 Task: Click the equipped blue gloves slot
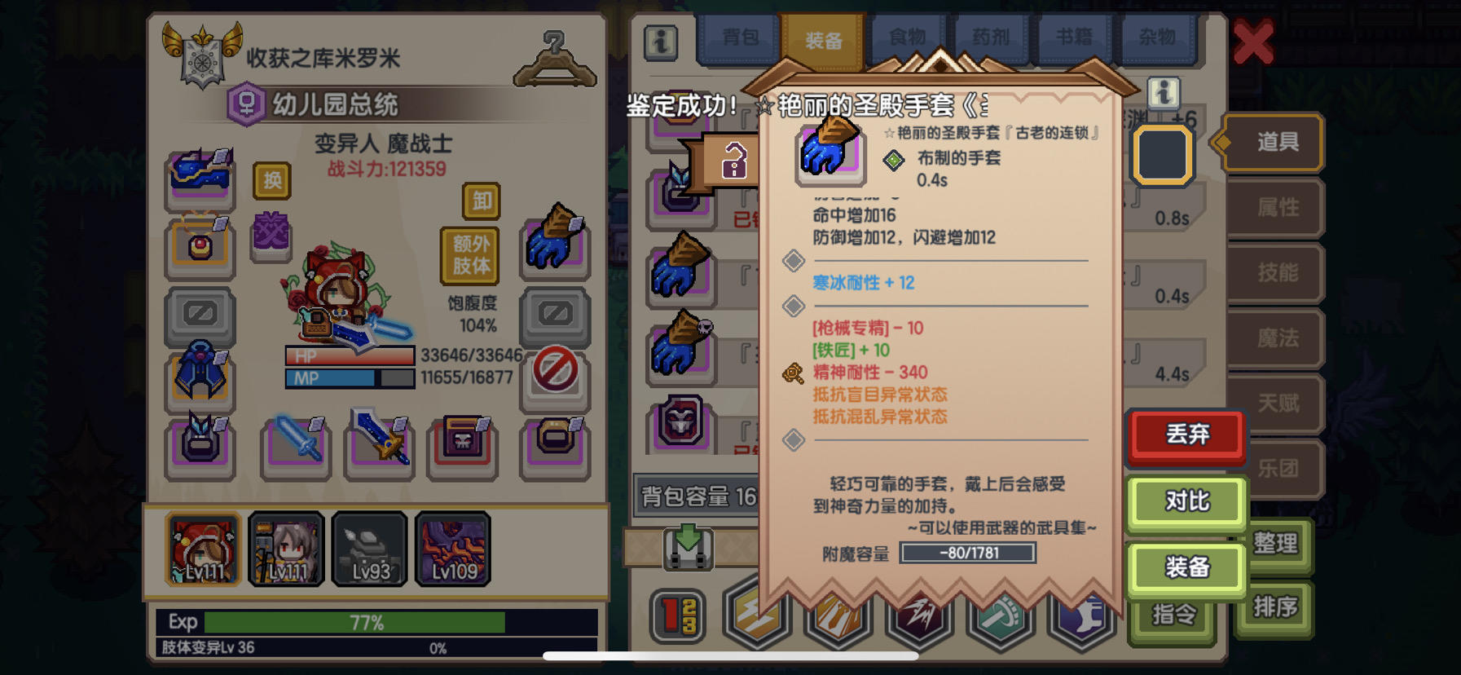pos(556,240)
